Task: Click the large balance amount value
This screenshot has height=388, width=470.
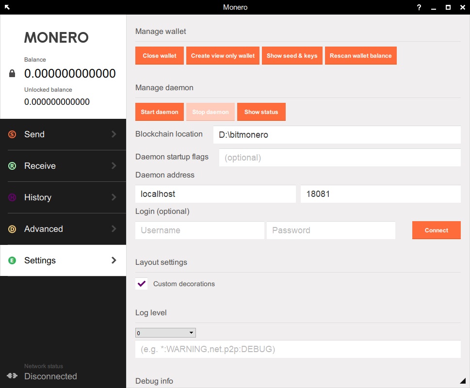Action: click(70, 73)
